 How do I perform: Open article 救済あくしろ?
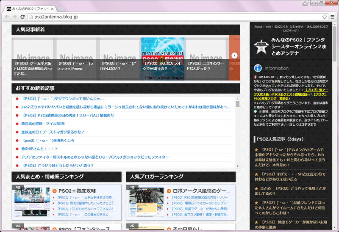[47, 141]
